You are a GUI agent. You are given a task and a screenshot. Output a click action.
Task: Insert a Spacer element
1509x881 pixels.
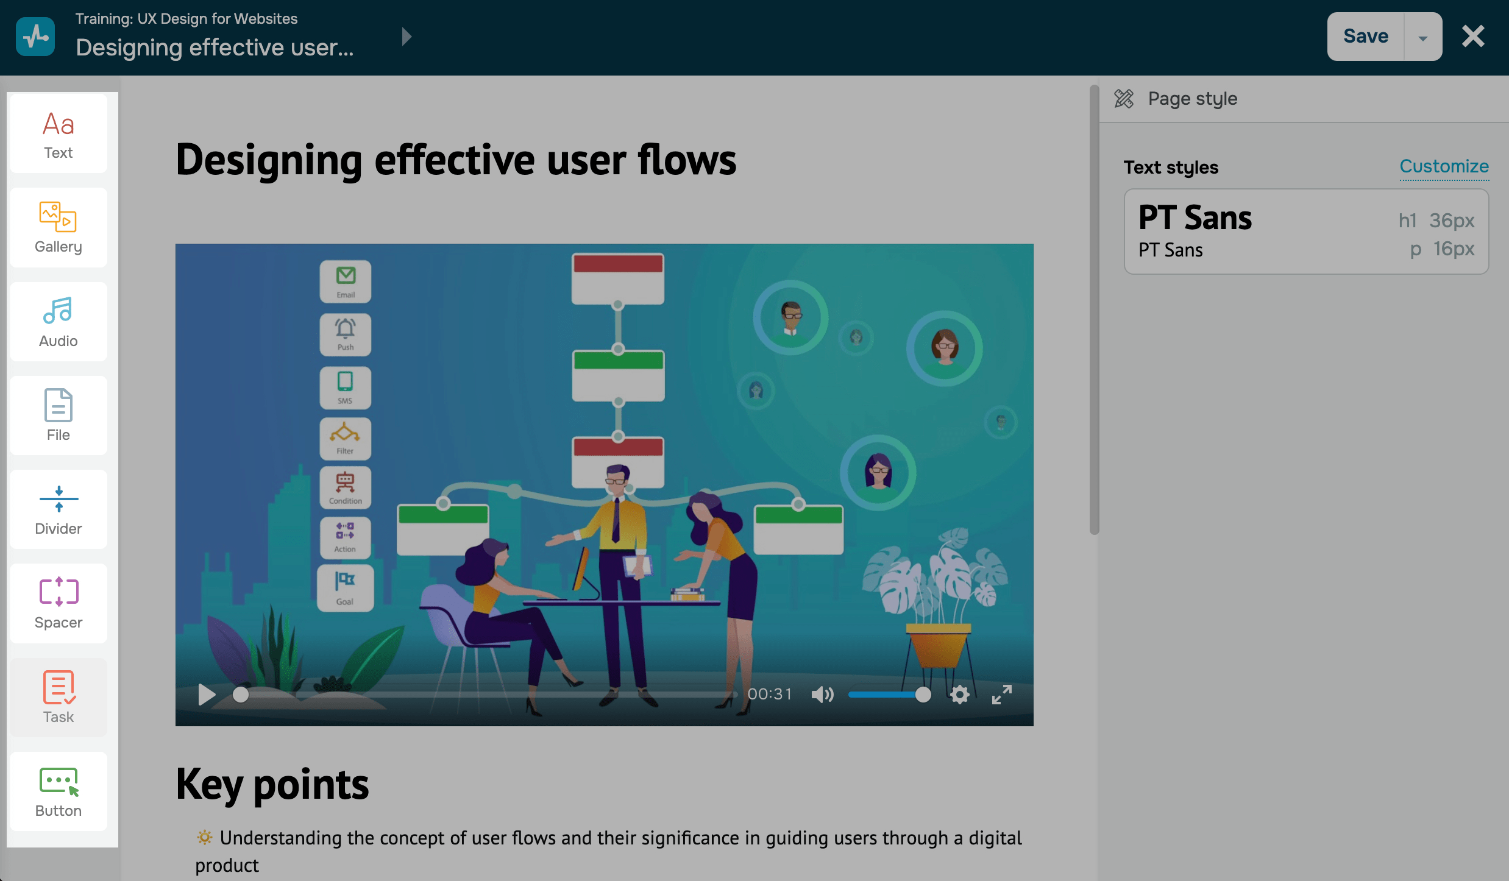tap(59, 604)
